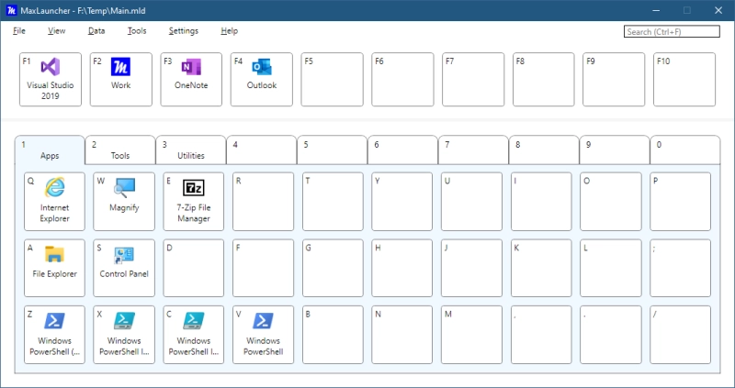Launch Windows PowerShell on key V

click(263, 335)
